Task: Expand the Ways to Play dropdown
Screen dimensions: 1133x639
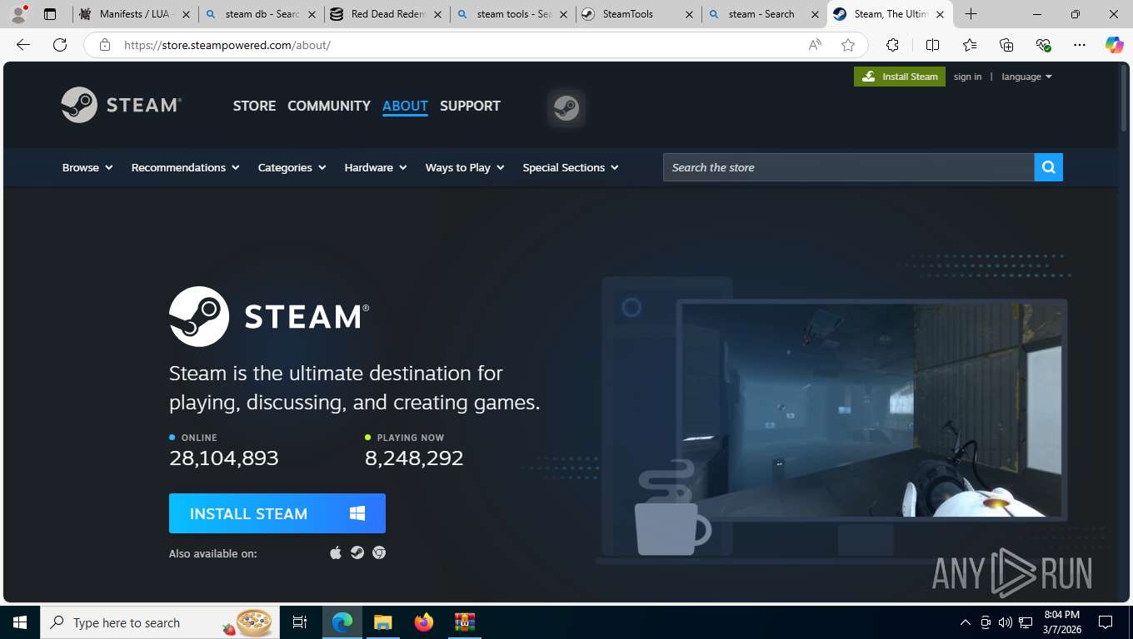Action: (x=465, y=167)
